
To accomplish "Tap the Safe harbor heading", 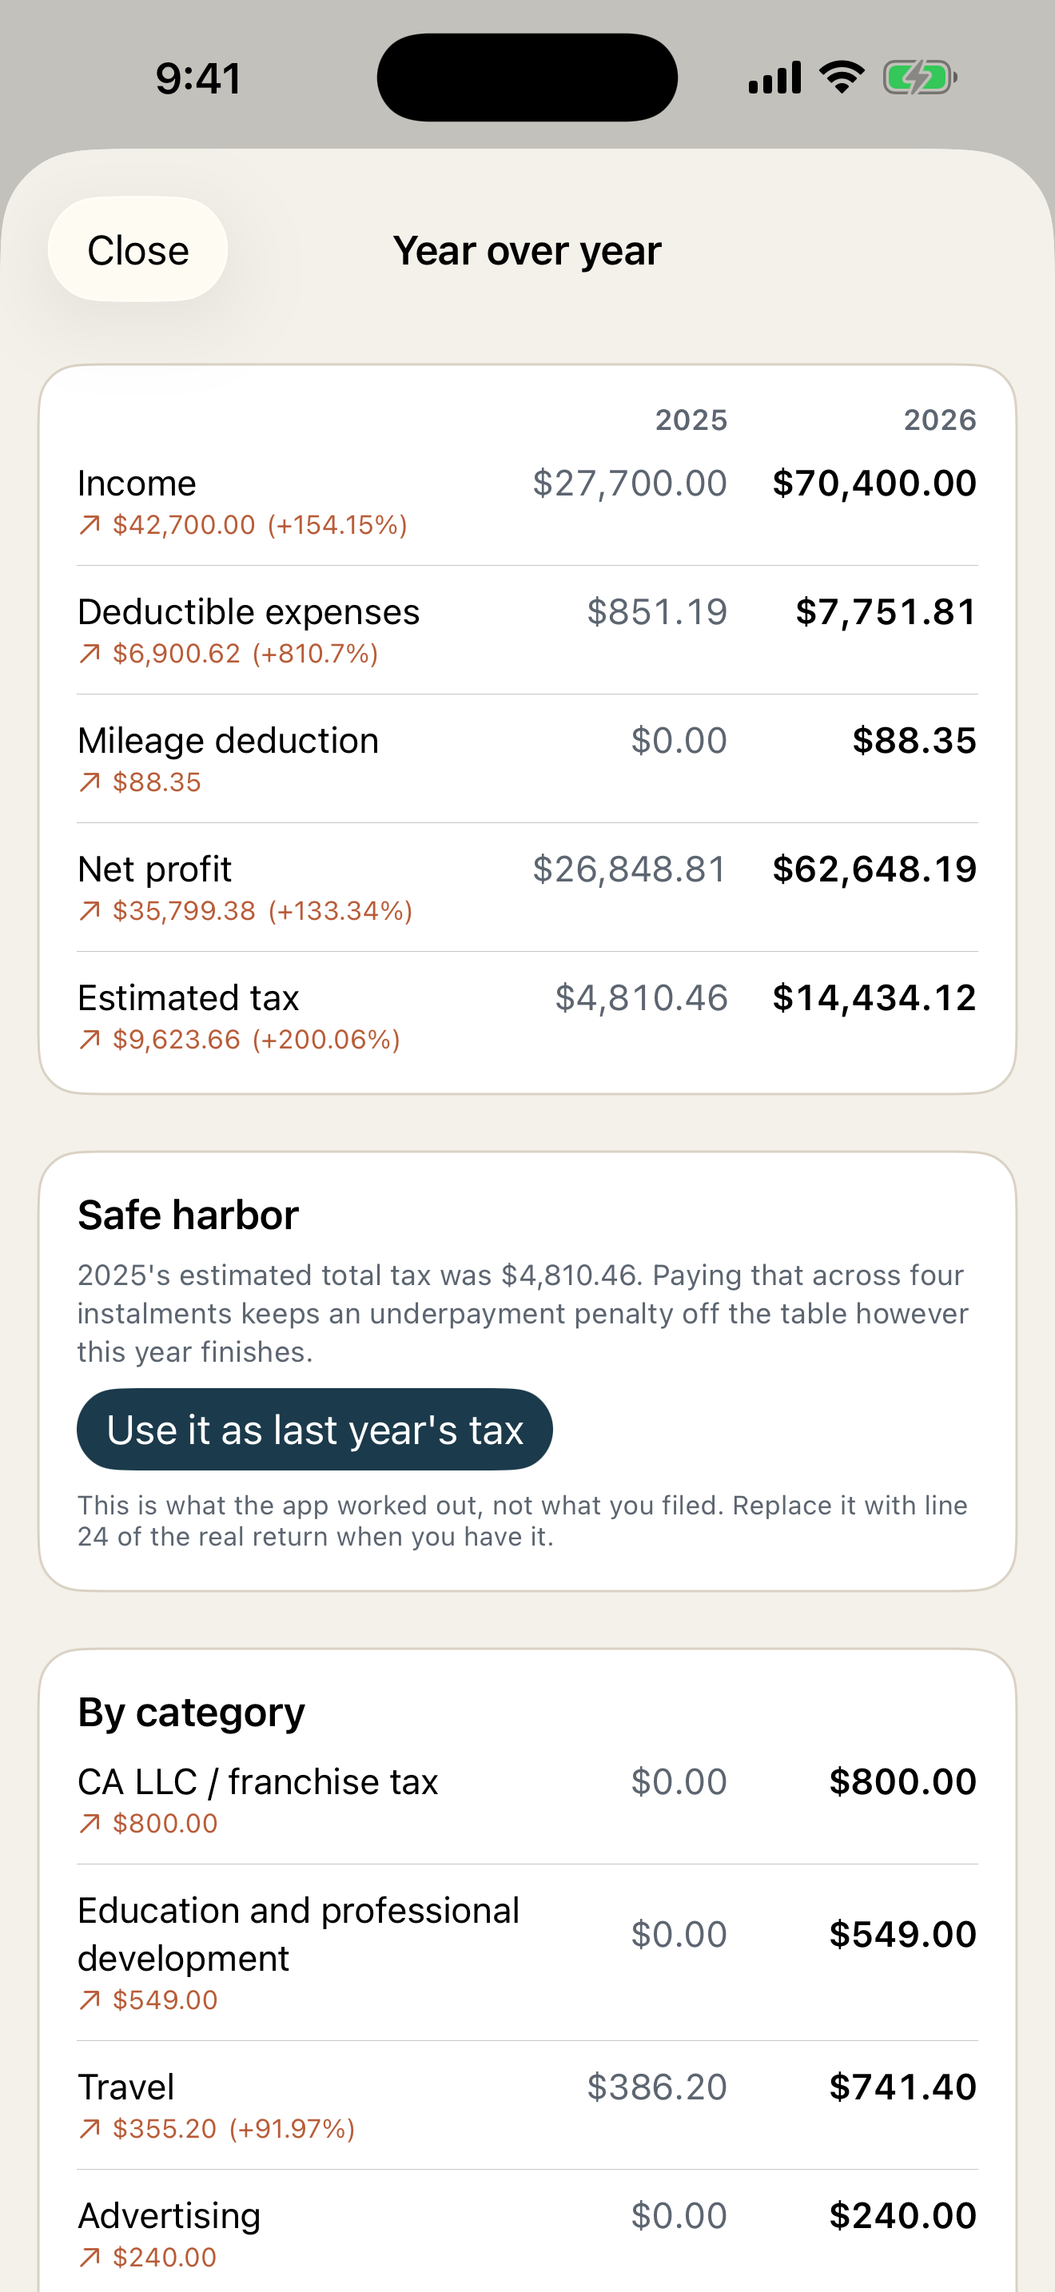I will 188,1216.
